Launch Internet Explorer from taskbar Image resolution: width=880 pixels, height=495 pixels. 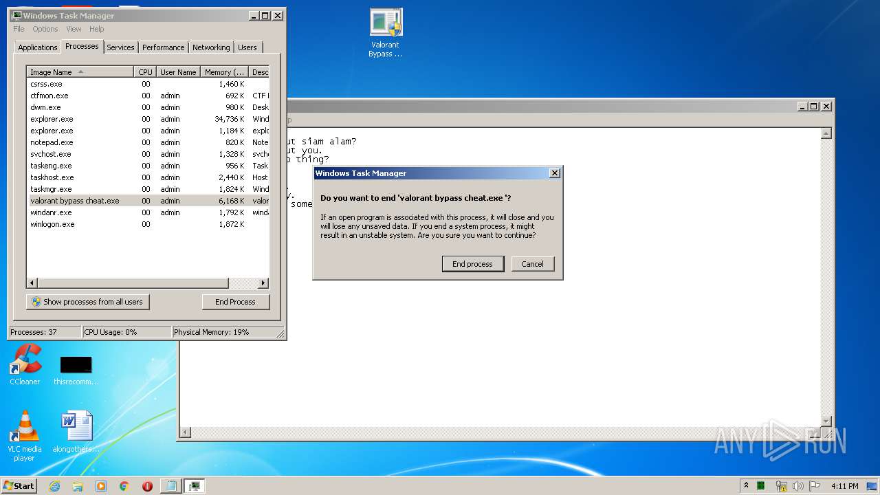(x=55, y=486)
